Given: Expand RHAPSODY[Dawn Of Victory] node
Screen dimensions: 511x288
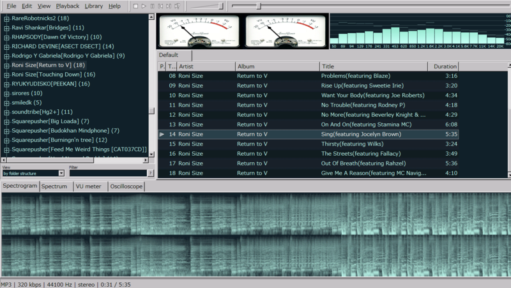Looking at the screenshot, I should tap(6, 38).
